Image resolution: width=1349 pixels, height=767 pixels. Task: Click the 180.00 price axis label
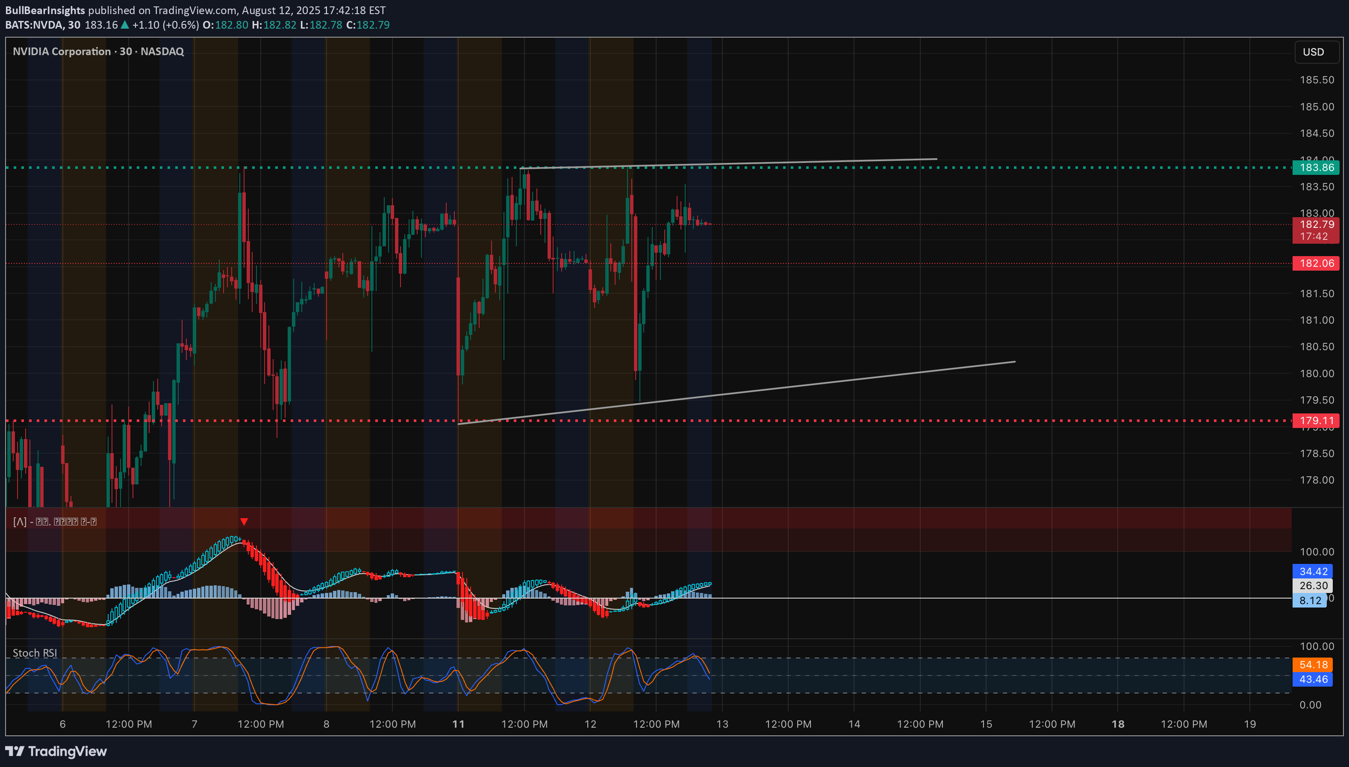[1317, 374]
